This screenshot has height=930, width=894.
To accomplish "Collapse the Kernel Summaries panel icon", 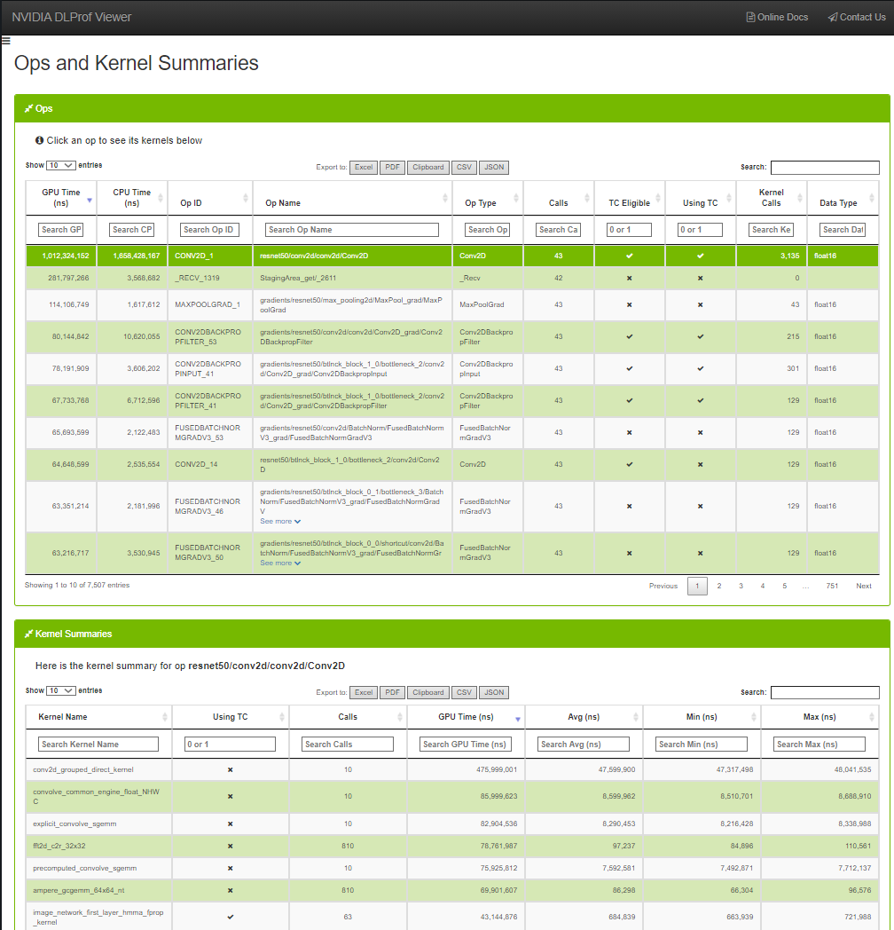I will (28, 634).
